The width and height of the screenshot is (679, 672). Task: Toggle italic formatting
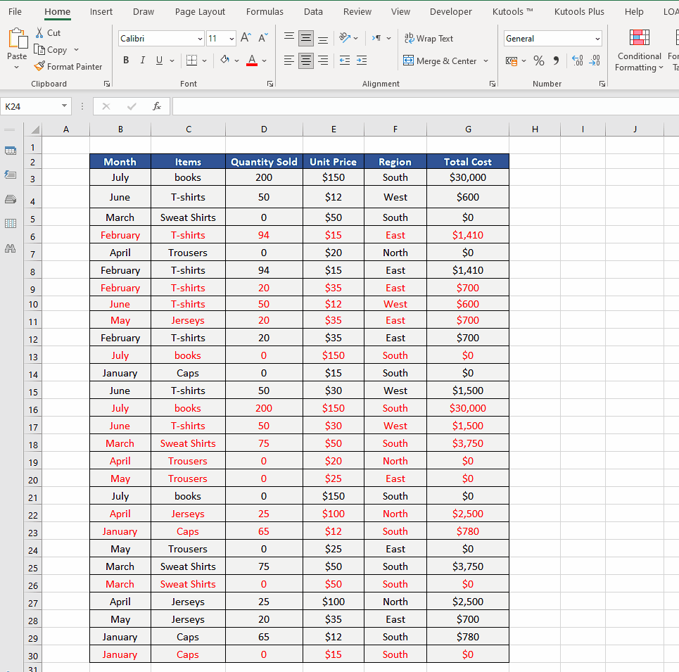tap(142, 60)
